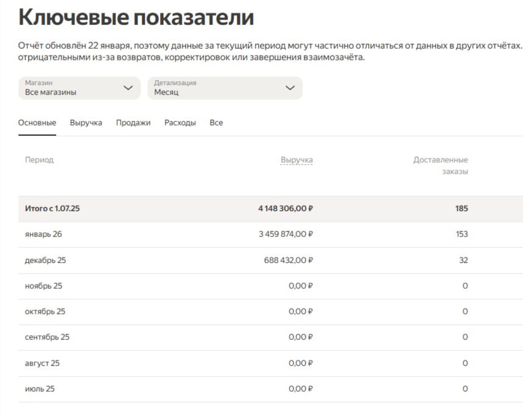This screenshot has height=416, width=523.
Task: Click август 25 revenue 0,00 ₽
Action: click(301, 363)
